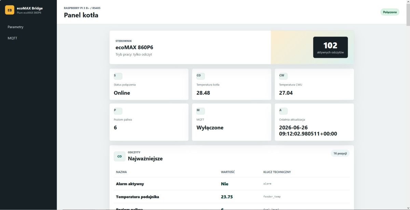
Task: Click the A icon on Ostatnia aktualizacja card
Action: click(283, 111)
